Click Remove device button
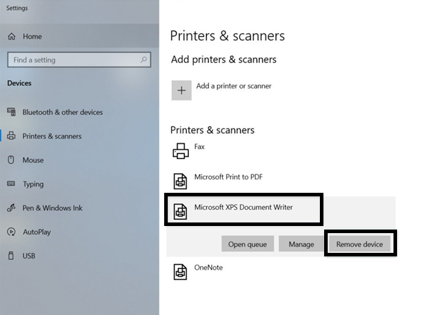The width and height of the screenshot is (431, 315). click(x=360, y=244)
